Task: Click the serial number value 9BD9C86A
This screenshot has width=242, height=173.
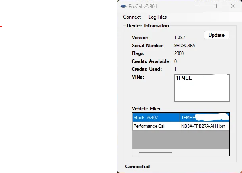Action: 184,46
